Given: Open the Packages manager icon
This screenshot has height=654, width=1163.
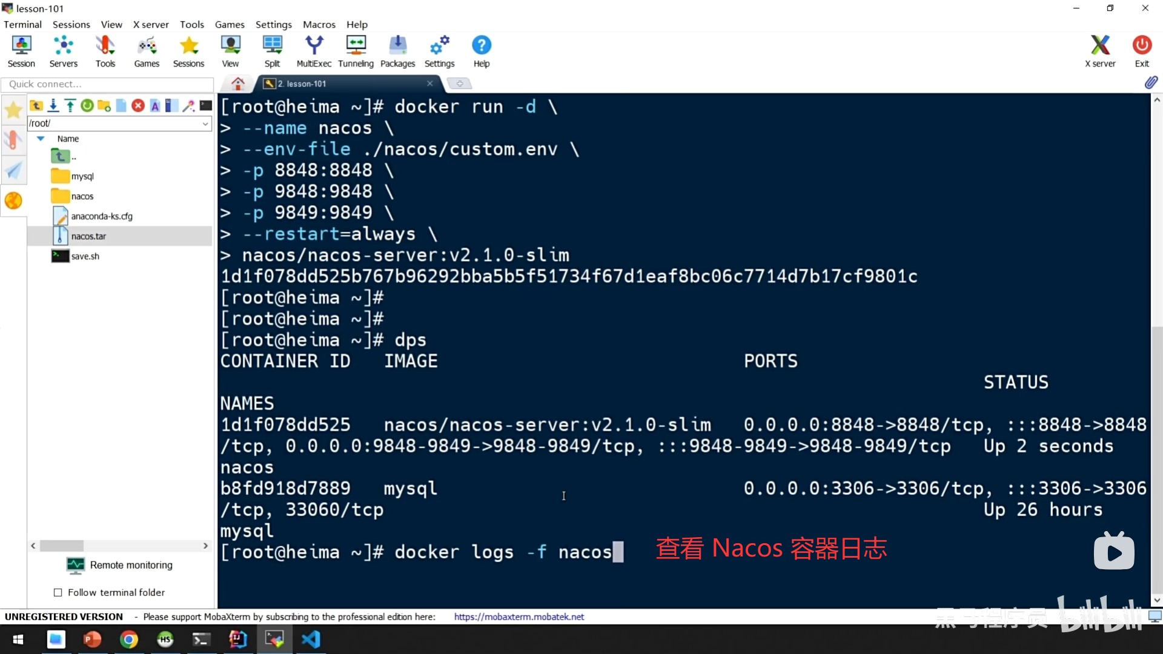Looking at the screenshot, I should pyautogui.click(x=397, y=51).
